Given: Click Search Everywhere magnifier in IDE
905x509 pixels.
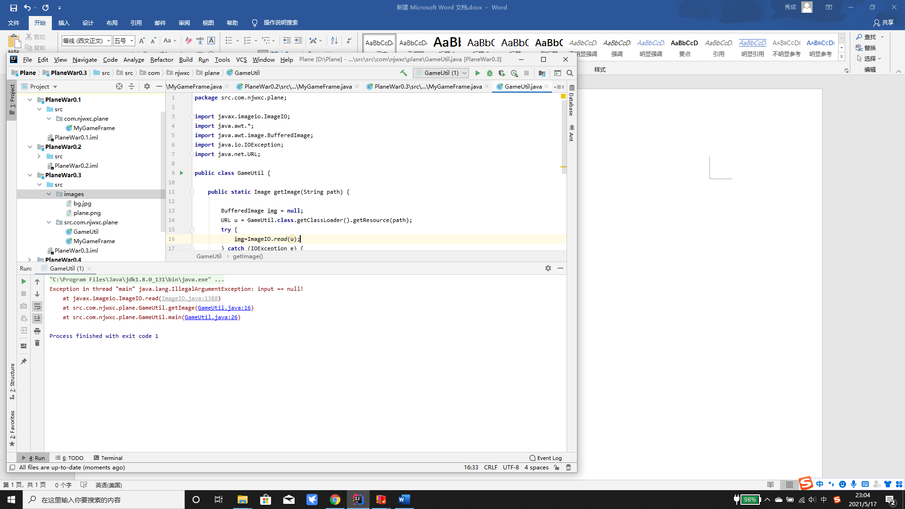Looking at the screenshot, I should (570, 73).
